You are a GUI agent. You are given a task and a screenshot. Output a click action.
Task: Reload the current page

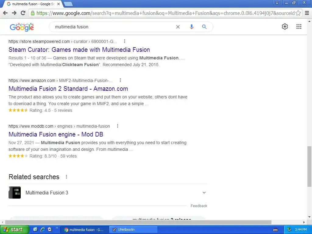[x=23, y=13]
